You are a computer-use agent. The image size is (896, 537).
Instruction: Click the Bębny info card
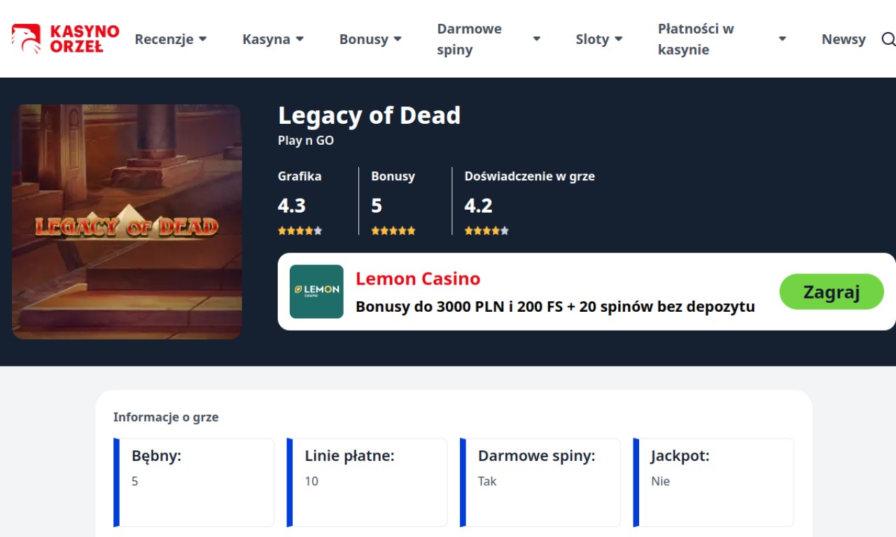point(194,482)
